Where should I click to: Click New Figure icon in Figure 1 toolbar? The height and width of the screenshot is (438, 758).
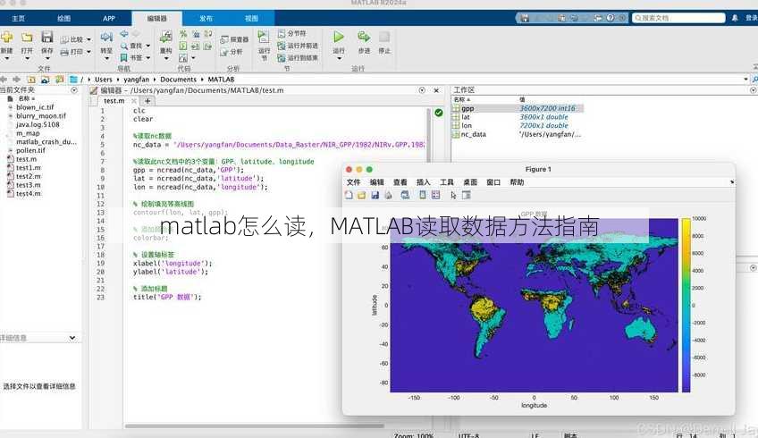click(x=349, y=195)
